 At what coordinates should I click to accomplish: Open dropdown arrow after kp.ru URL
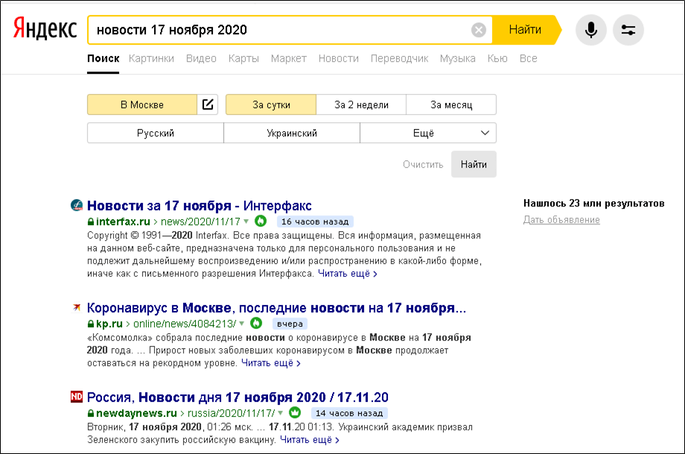click(242, 324)
